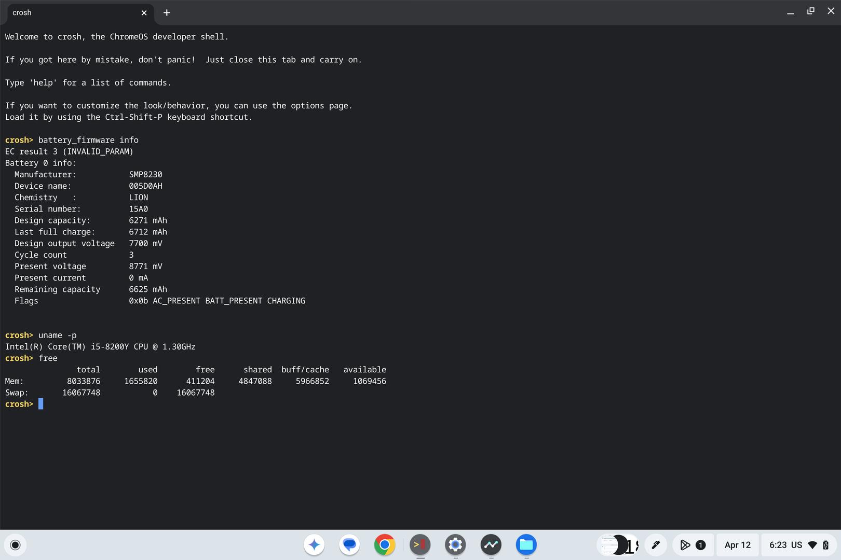Close the crosh tab
Viewport: 841px width, 560px height.
(x=144, y=13)
